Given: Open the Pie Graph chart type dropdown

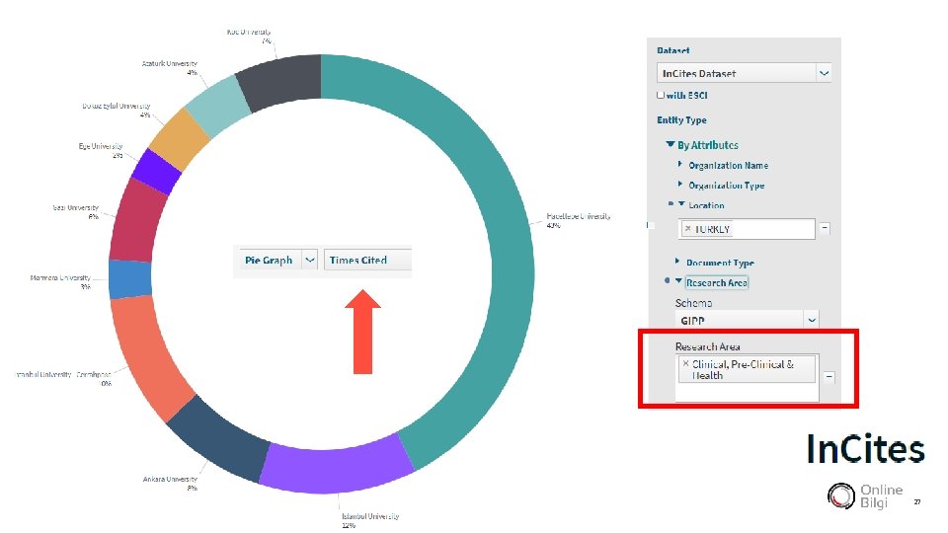Looking at the screenshot, I should click(278, 260).
